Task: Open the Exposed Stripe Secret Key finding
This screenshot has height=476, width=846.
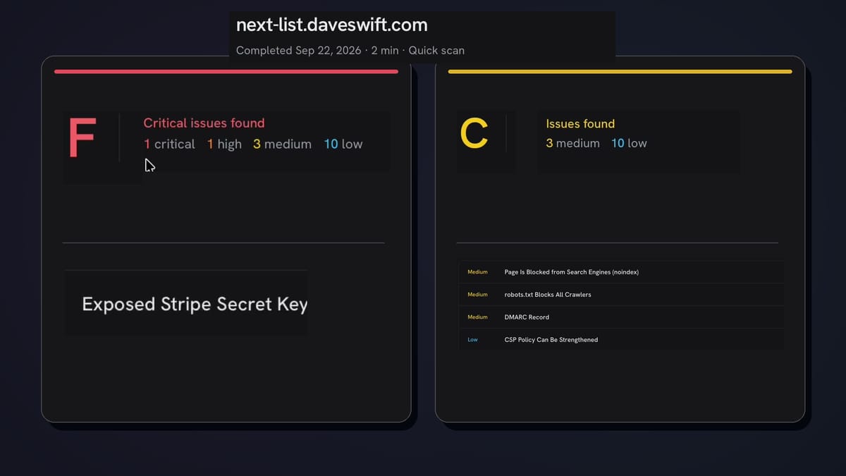Action: (195, 304)
